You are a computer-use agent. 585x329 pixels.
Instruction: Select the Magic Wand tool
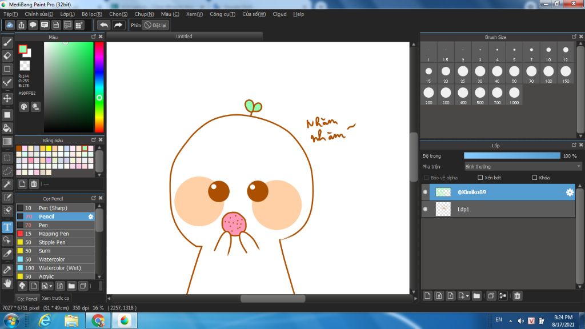tap(7, 184)
